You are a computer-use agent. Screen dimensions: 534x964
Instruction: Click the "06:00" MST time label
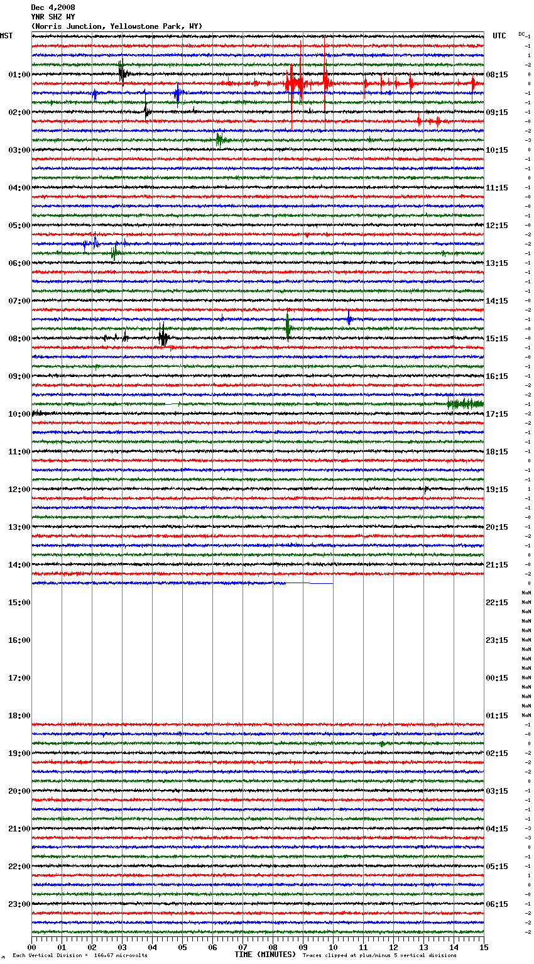19,263
